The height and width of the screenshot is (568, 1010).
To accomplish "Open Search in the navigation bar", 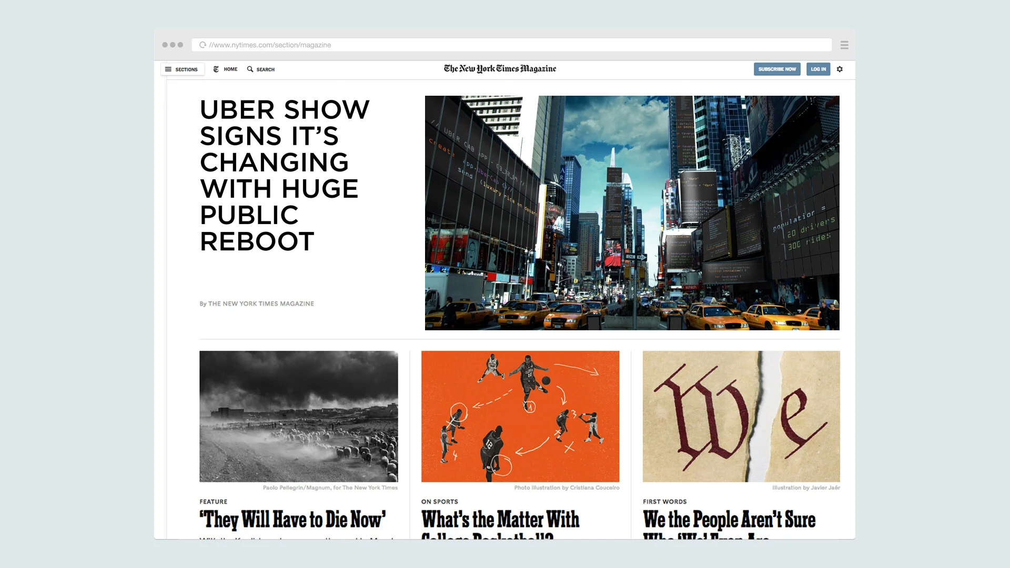I will pyautogui.click(x=265, y=69).
